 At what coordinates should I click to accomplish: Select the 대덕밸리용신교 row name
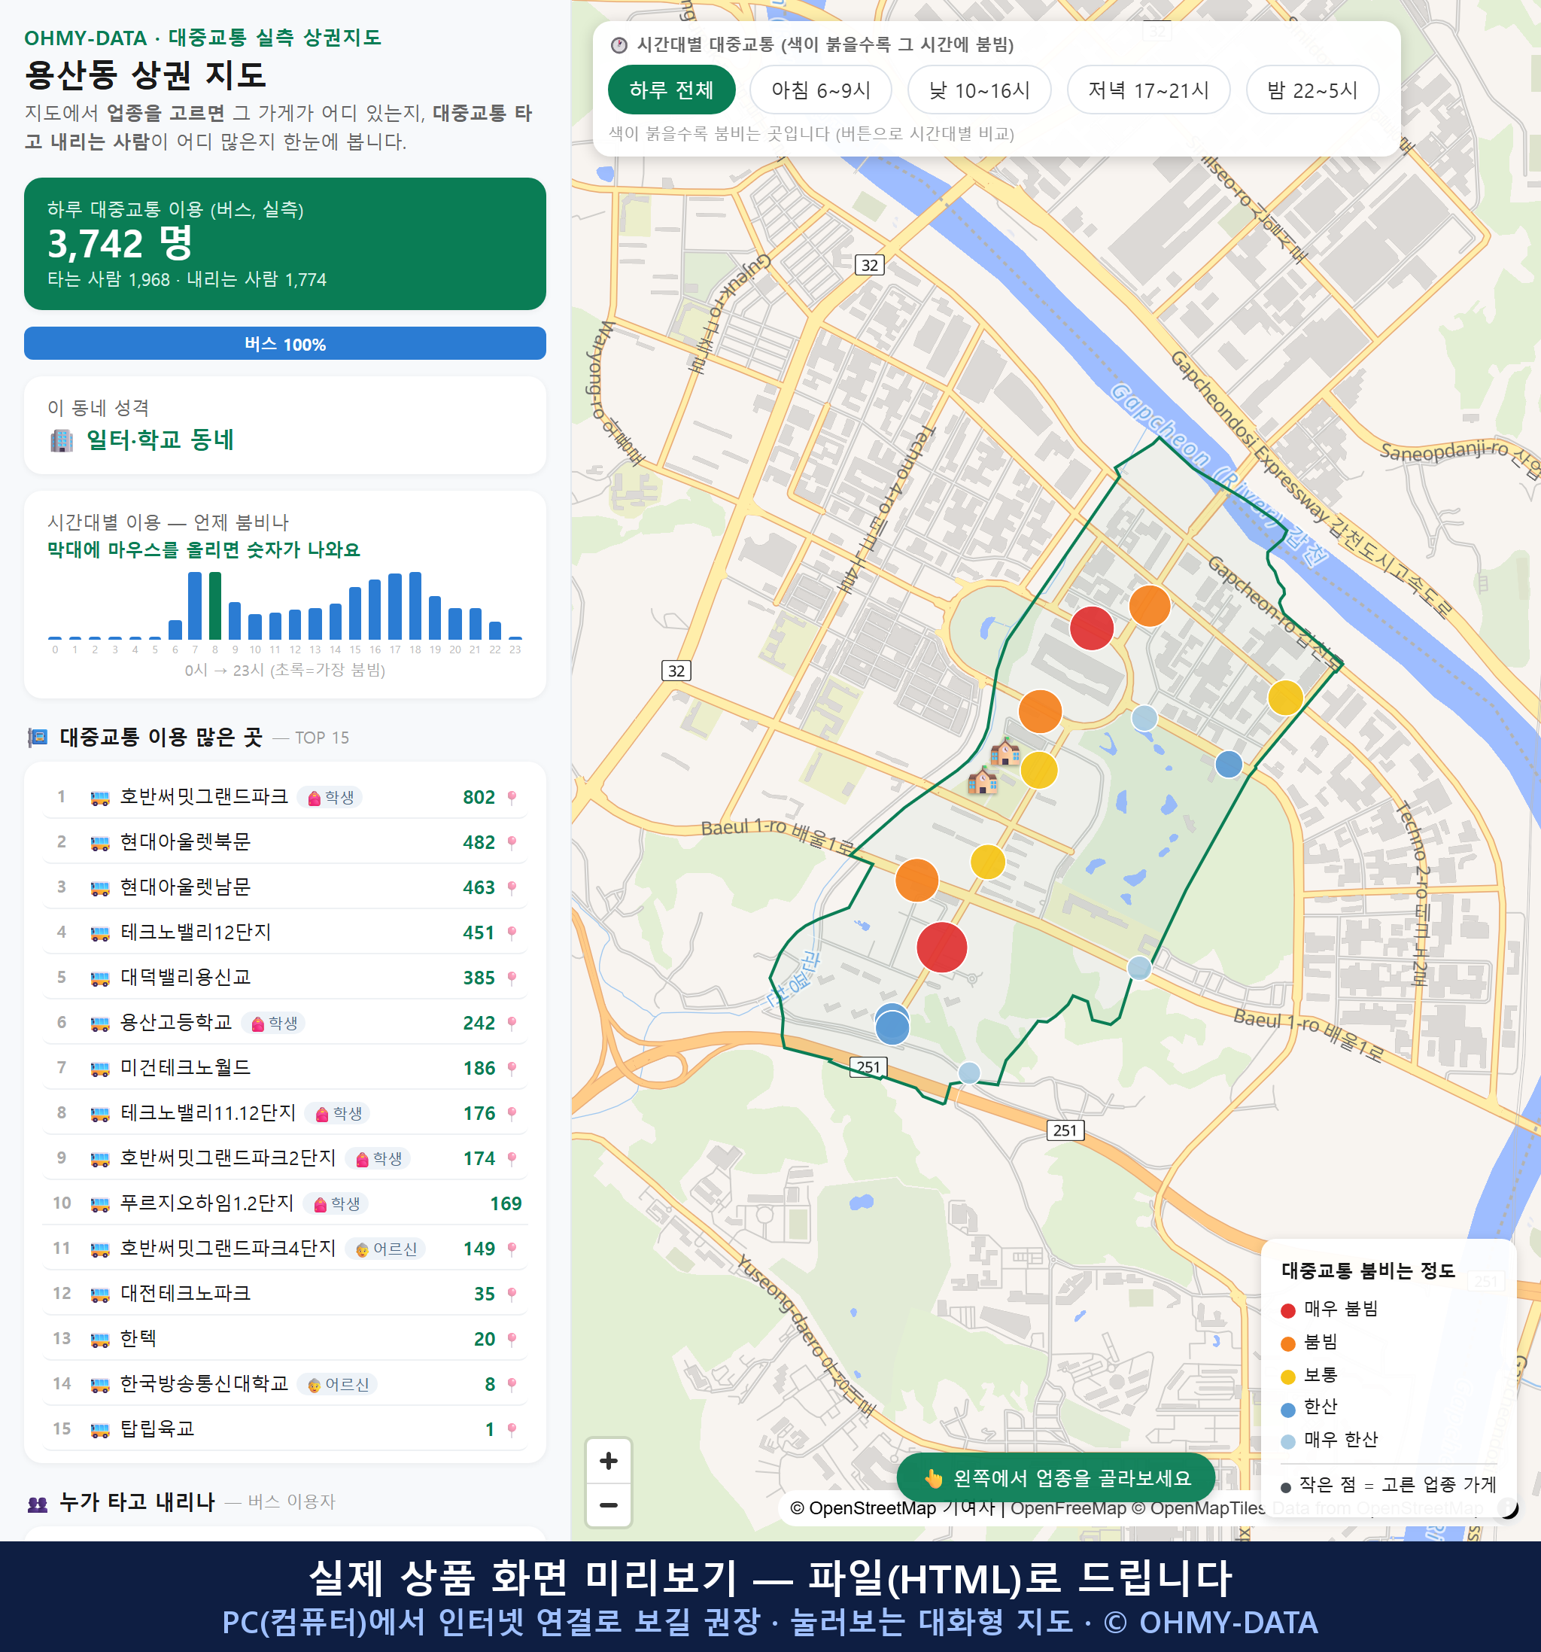tap(185, 978)
